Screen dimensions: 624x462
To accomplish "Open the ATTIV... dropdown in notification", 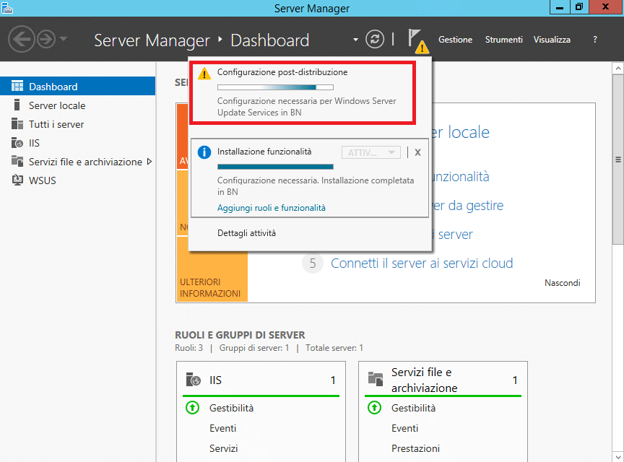I will tap(371, 152).
